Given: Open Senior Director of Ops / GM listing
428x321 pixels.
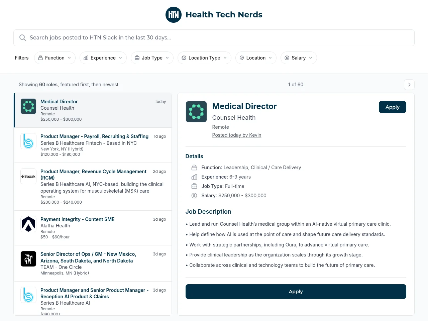Looking at the screenshot, I should coord(93,263).
